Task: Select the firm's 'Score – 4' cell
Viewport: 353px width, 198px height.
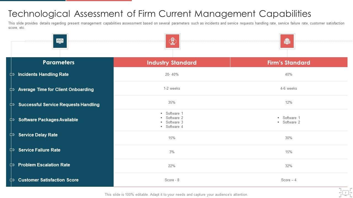Action: 288,180
